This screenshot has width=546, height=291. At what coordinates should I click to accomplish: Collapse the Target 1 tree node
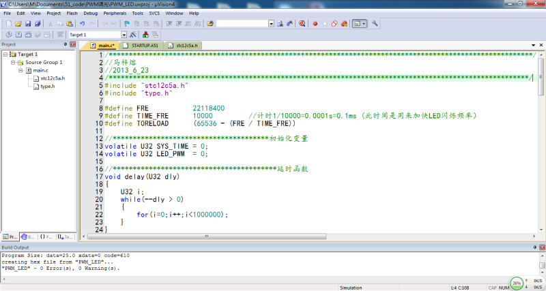[x=5, y=54]
